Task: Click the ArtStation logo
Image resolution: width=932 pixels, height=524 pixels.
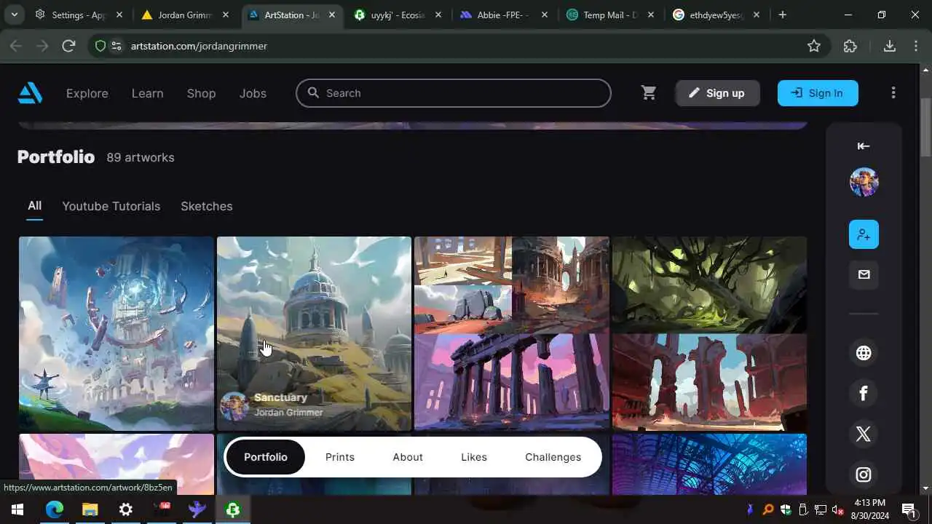Action: pos(30,93)
